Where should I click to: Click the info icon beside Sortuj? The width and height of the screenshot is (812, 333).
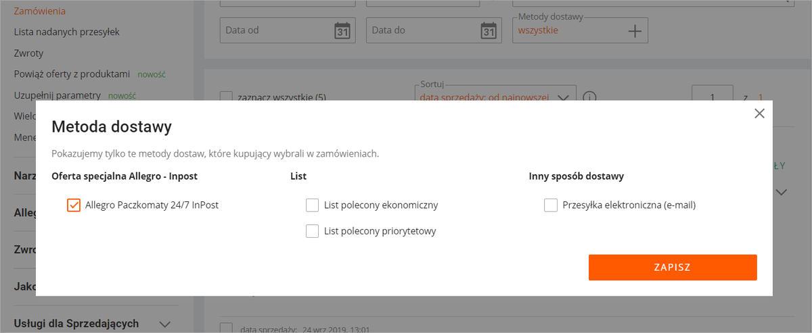589,97
